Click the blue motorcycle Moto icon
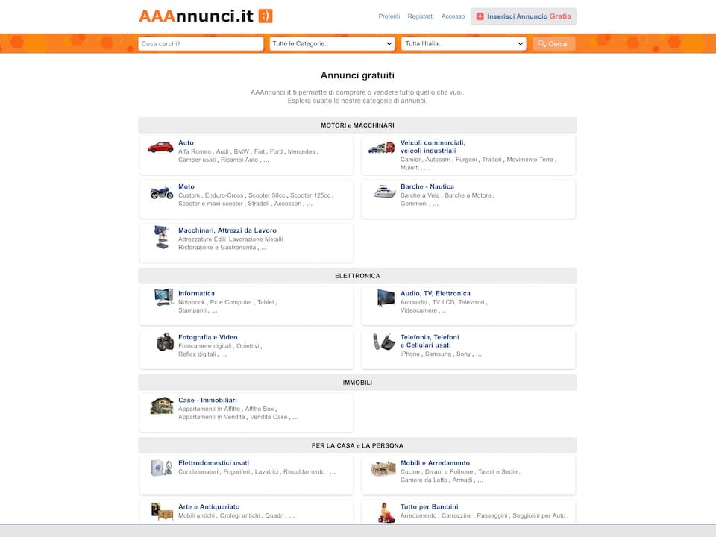The height and width of the screenshot is (537, 716). 161,192
